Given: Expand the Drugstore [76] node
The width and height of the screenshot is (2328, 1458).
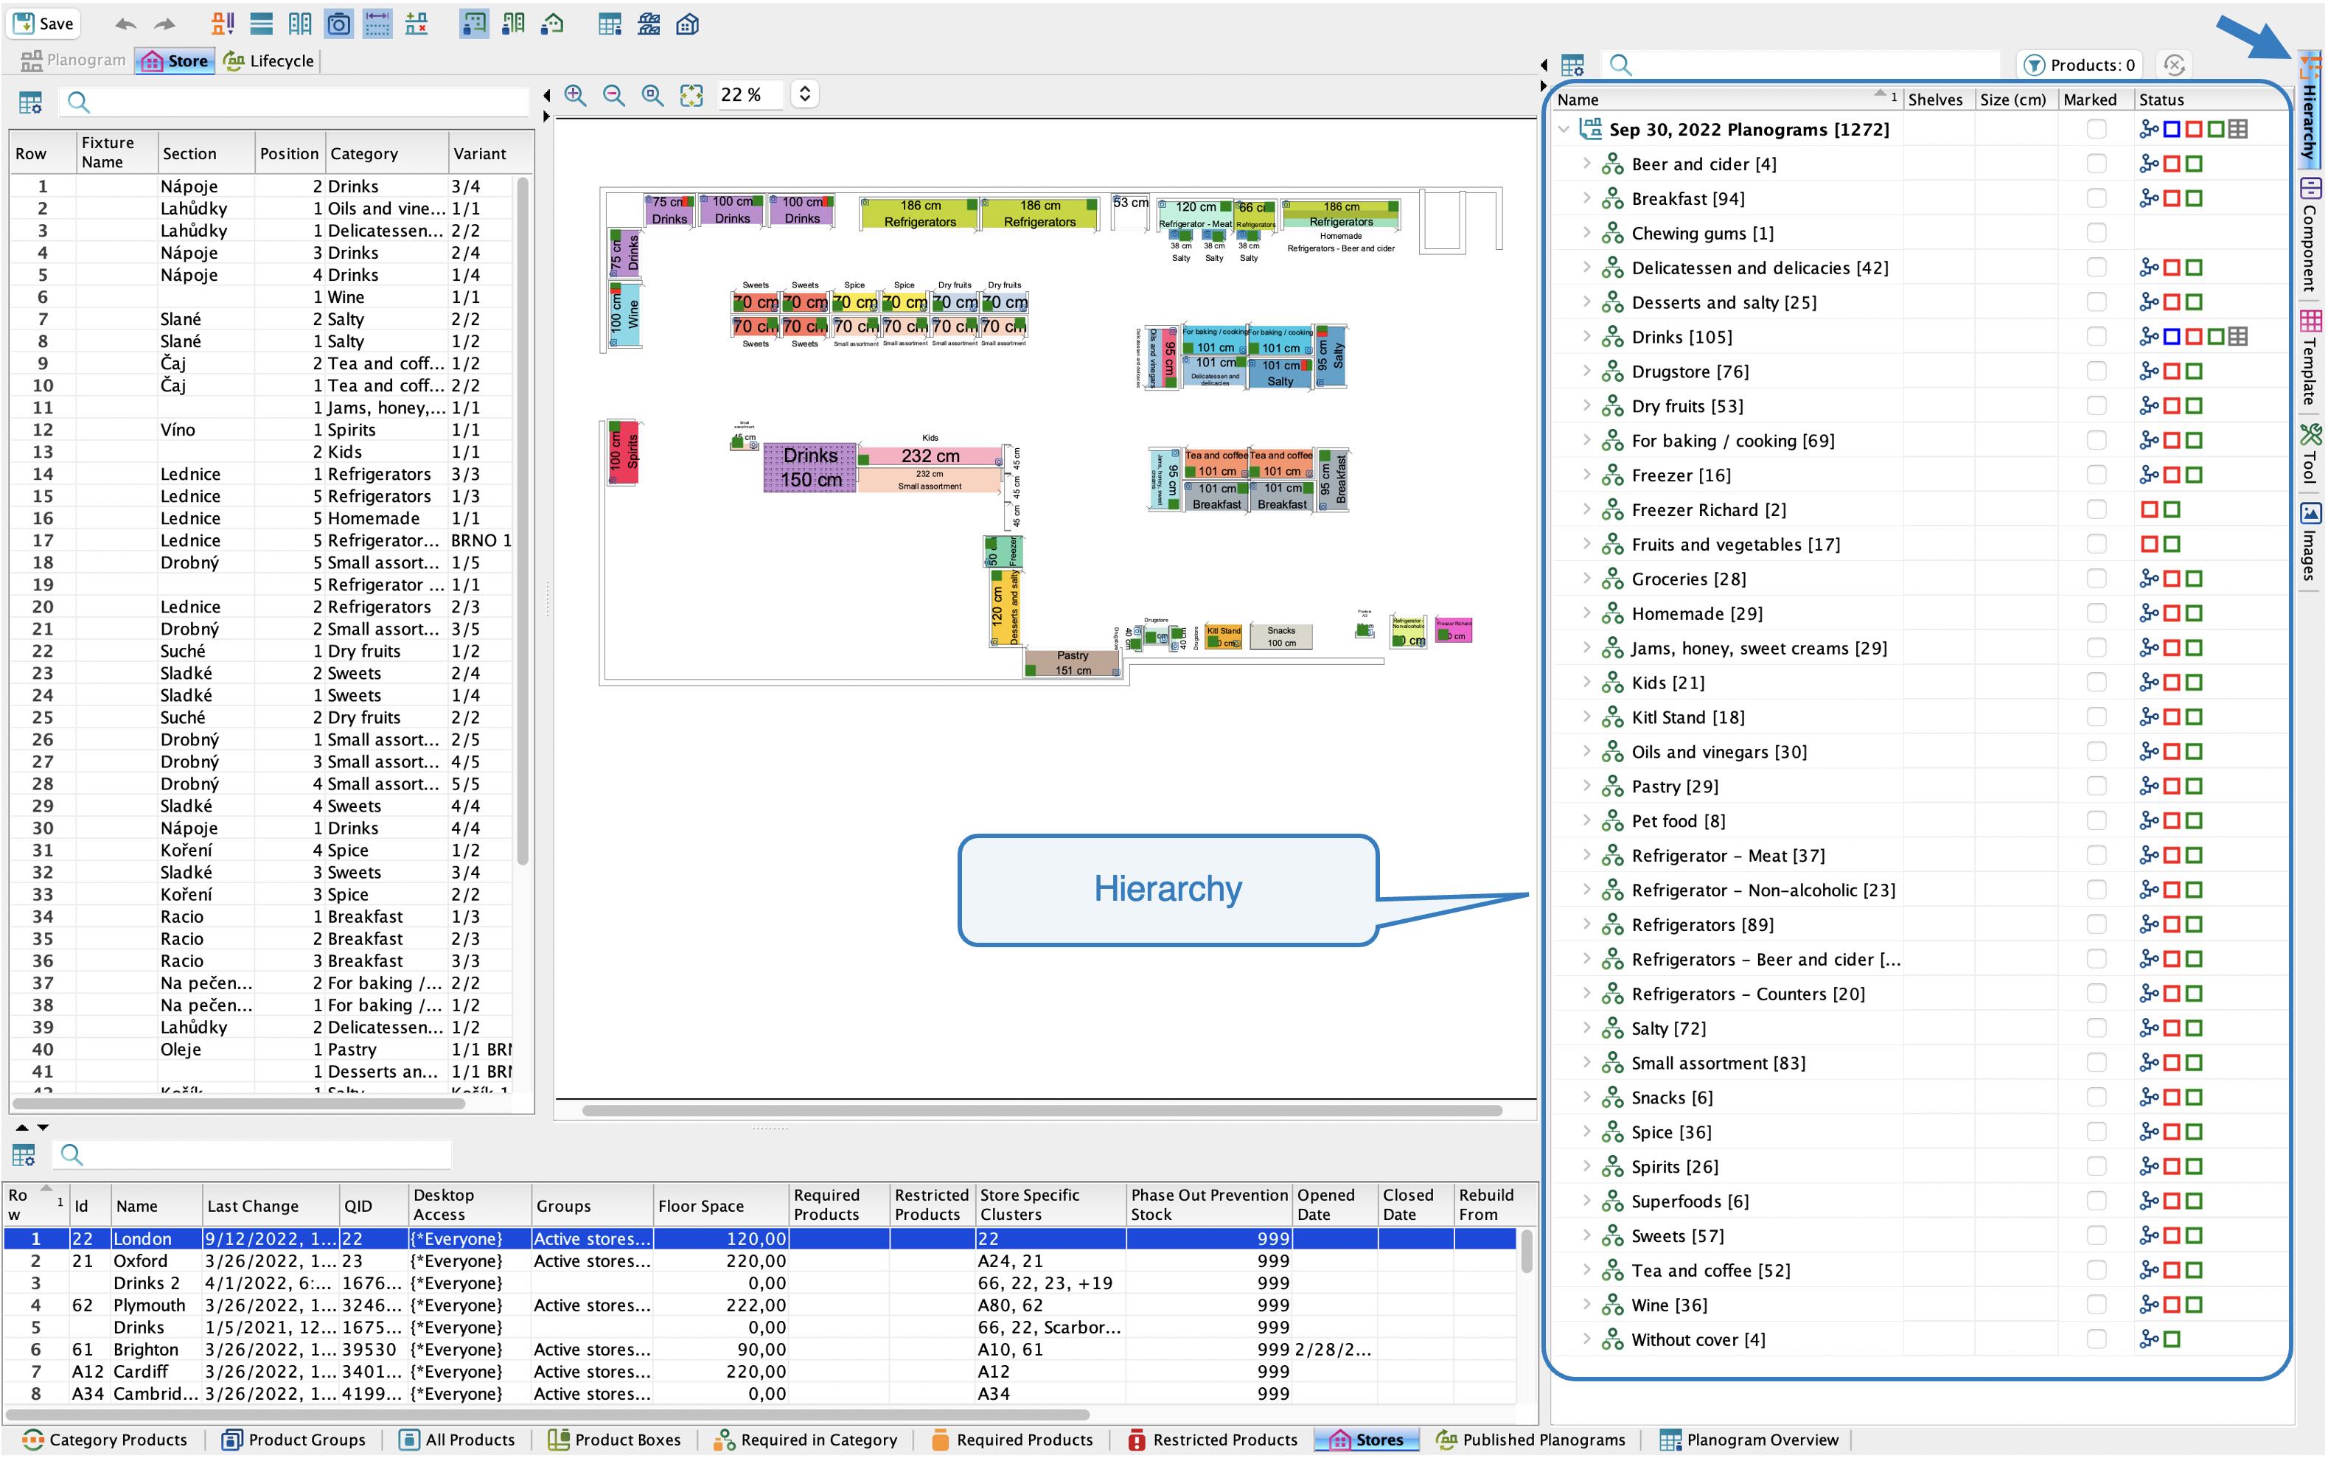Looking at the screenshot, I should pos(1586,372).
